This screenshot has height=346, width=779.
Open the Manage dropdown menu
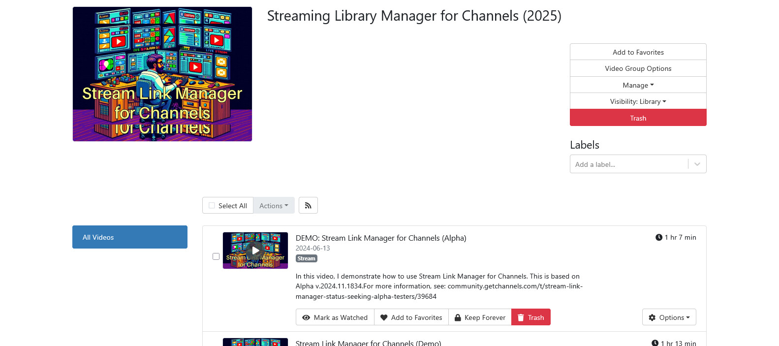[x=638, y=85]
